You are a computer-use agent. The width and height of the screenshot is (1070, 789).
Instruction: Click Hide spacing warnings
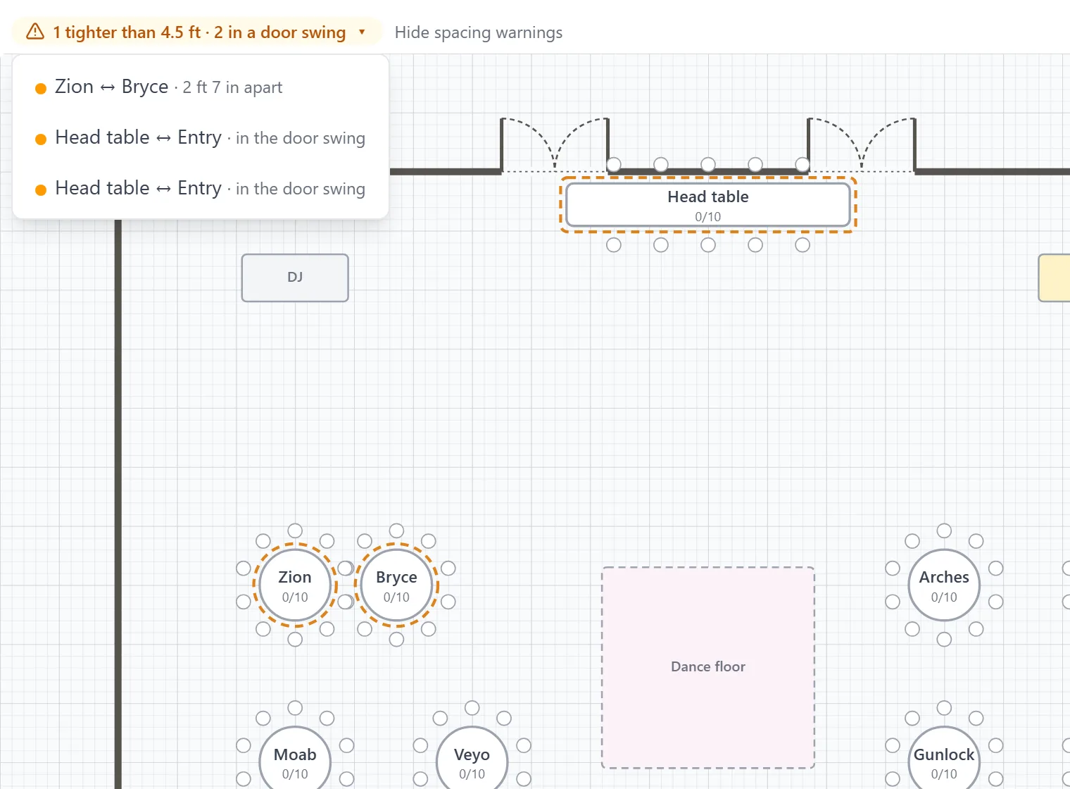pyautogui.click(x=479, y=32)
